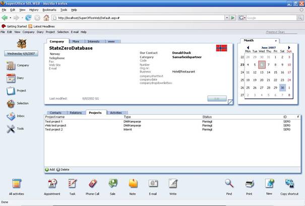Screen dimensions: 305x206
Task: Select the 'Test project 1' row
Action: pos(172,122)
